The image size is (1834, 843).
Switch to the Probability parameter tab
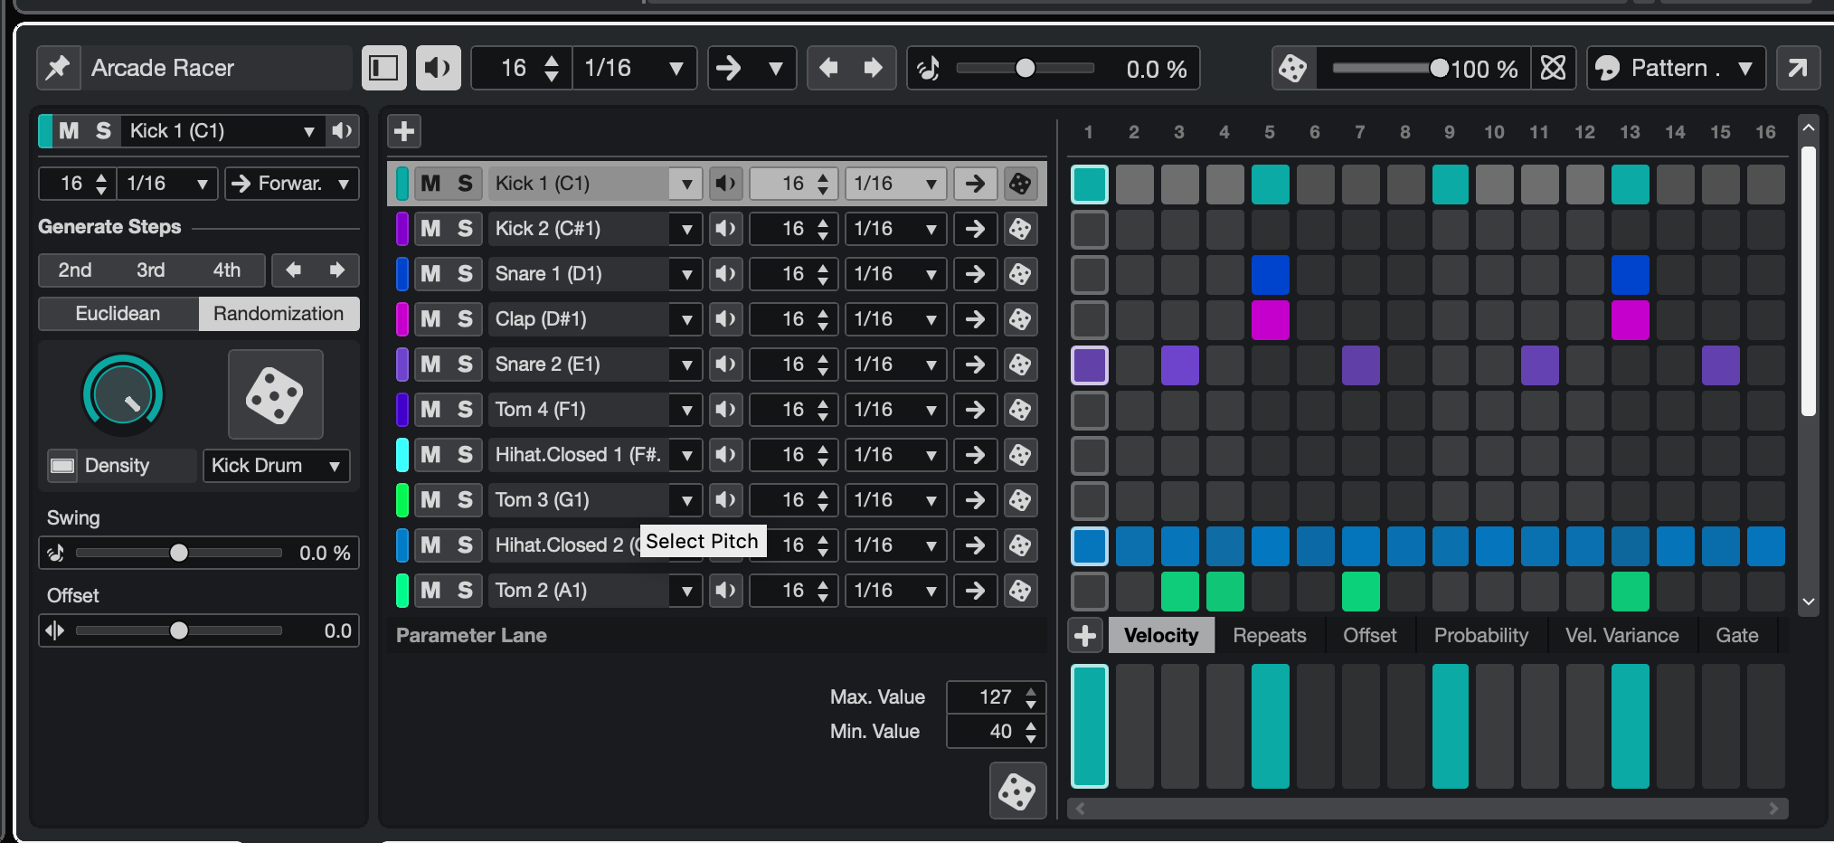tap(1480, 636)
